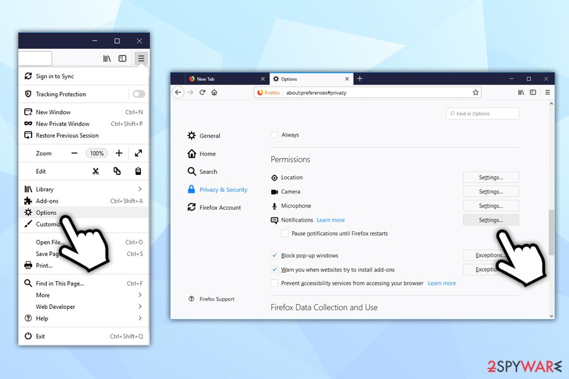
Task: Open the General settings category
Action: click(x=204, y=136)
